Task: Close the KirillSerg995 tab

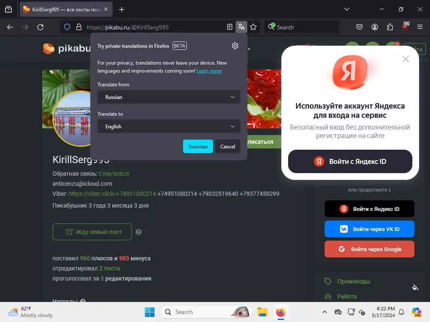Action: tap(106, 9)
